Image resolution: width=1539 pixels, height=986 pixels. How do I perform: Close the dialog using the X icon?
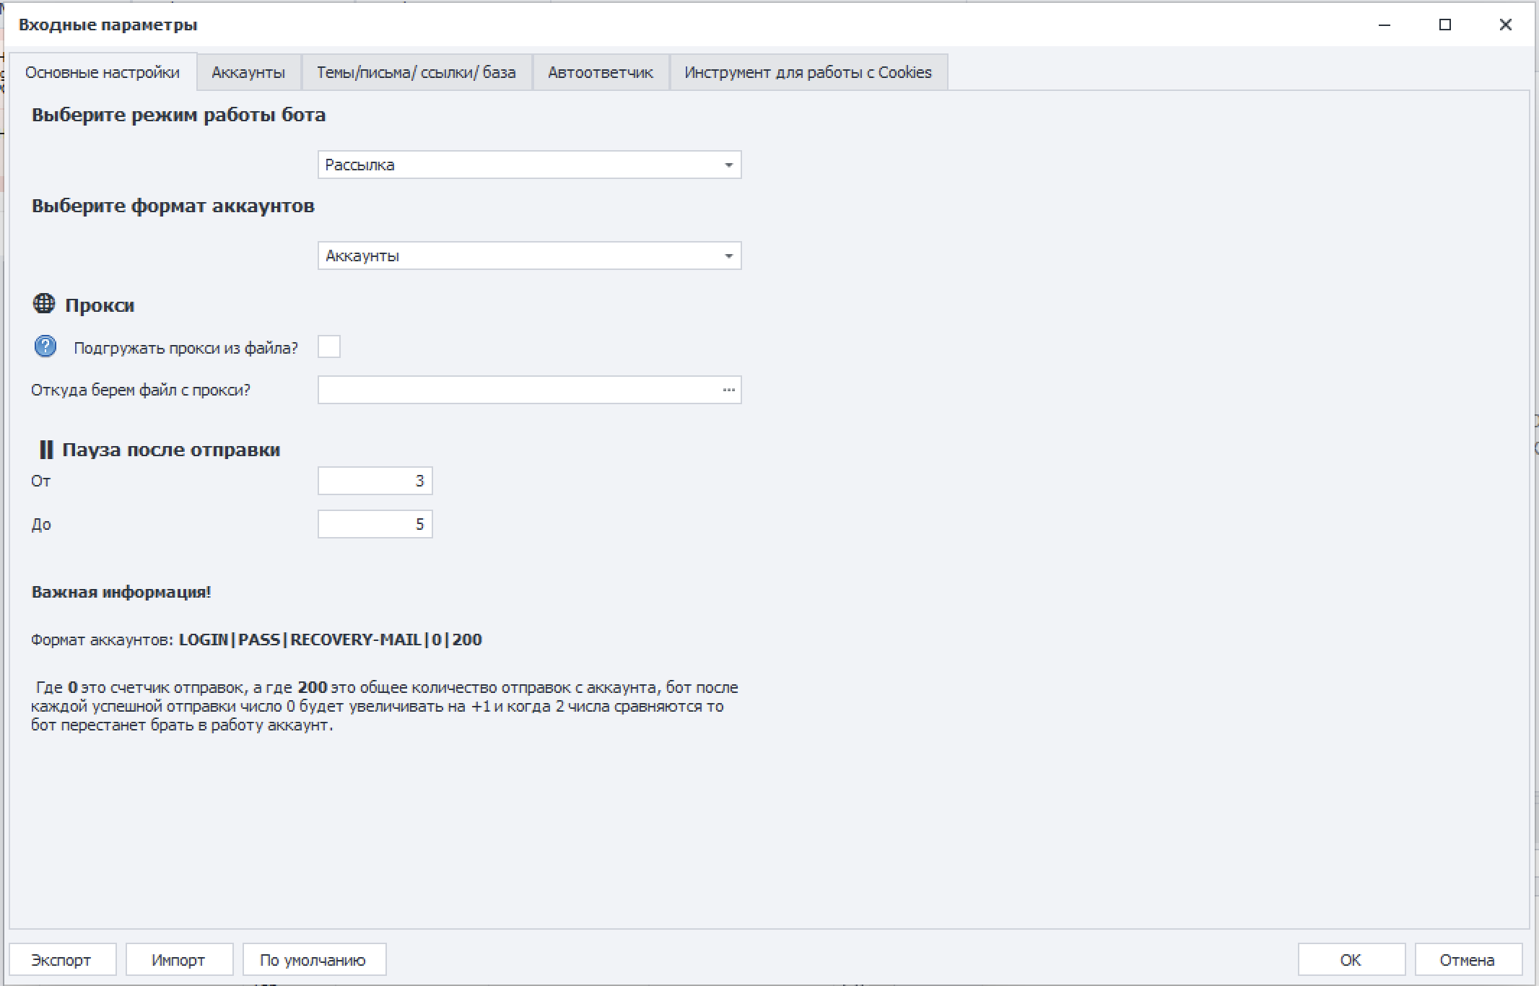point(1505,25)
